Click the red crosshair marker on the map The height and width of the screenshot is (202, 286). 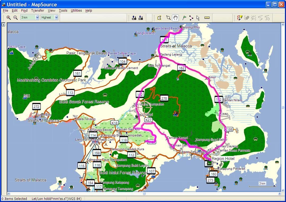[144, 108]
